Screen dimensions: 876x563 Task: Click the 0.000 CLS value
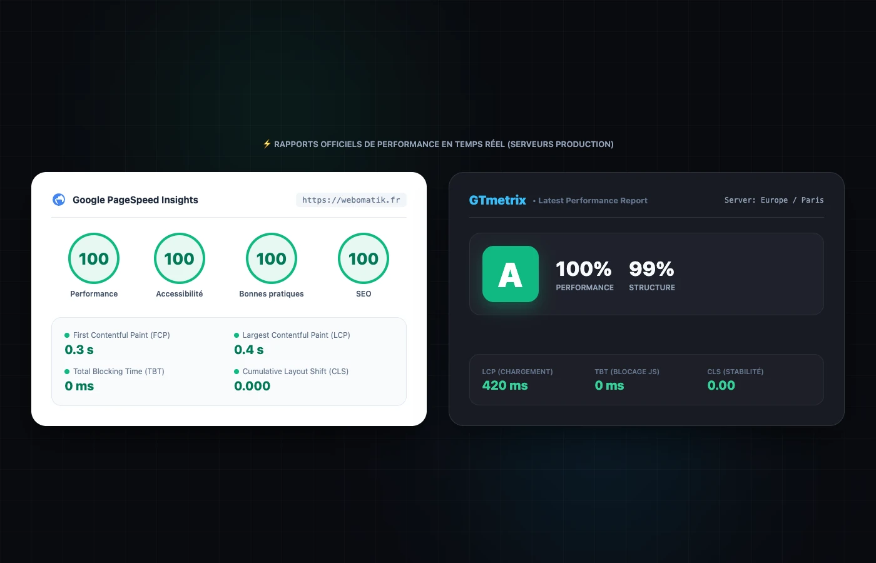(252, 386)
